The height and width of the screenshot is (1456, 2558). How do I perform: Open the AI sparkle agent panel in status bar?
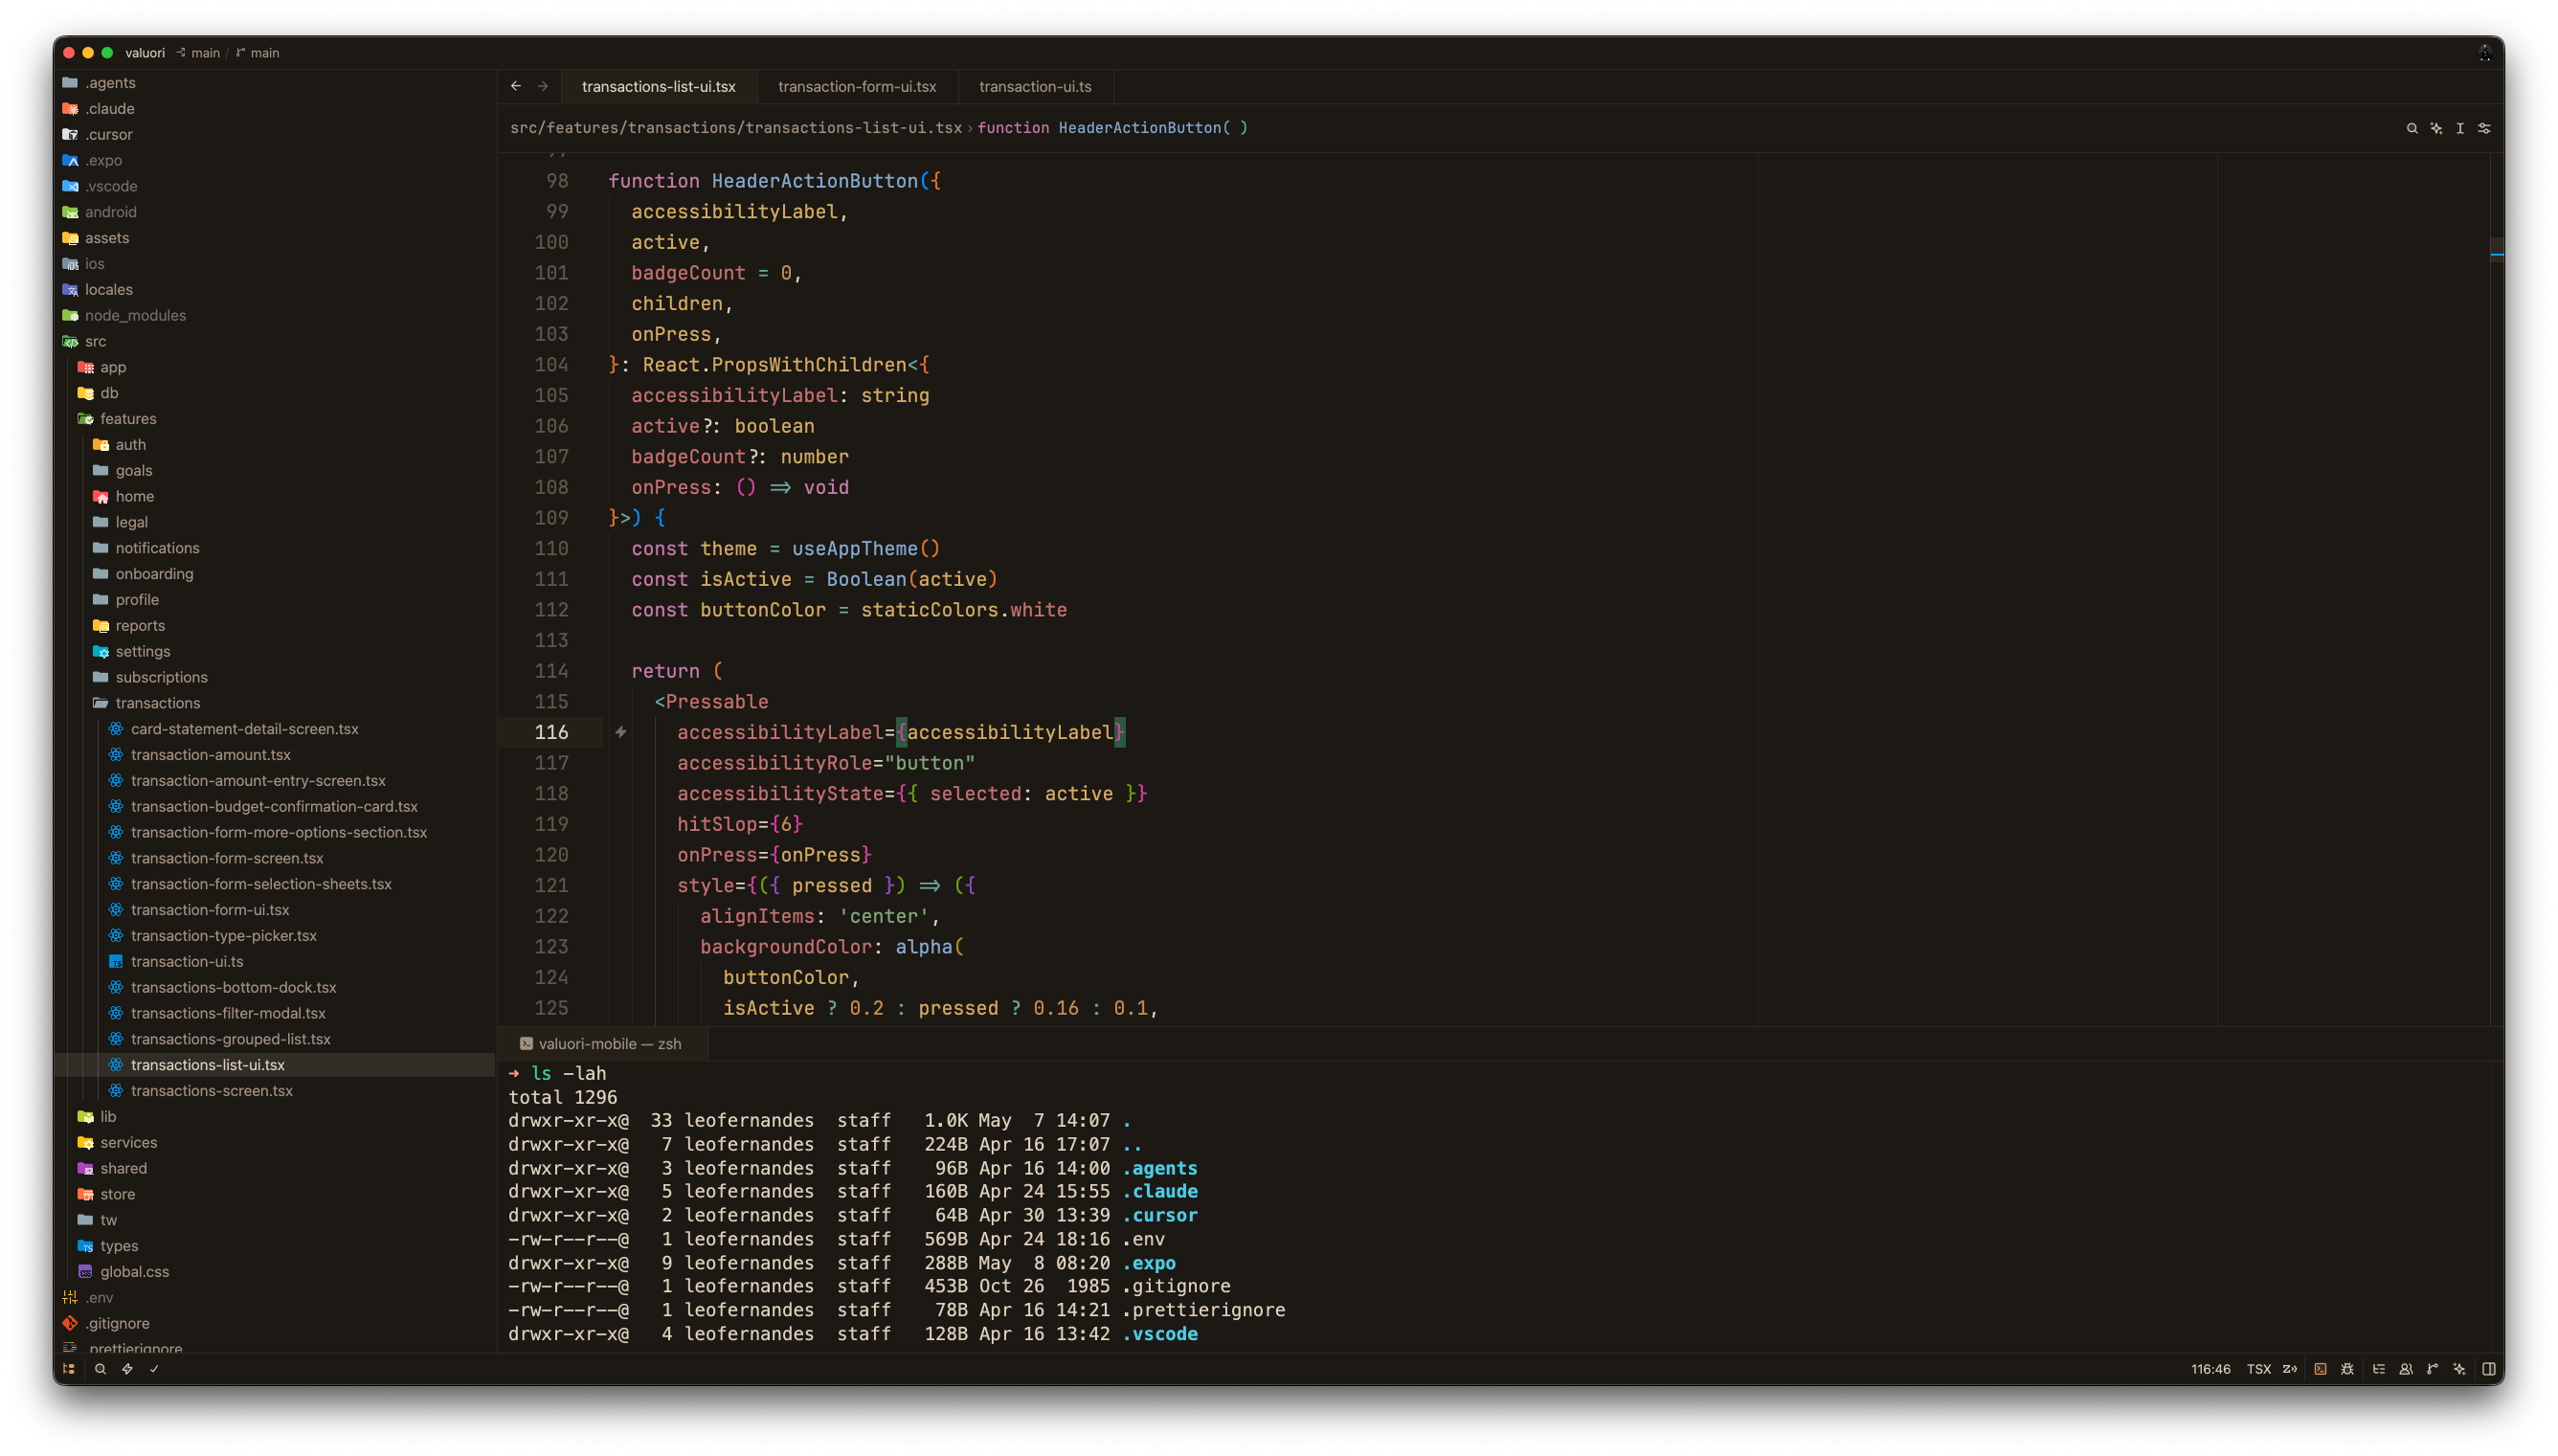[x=2460, y=1369]
